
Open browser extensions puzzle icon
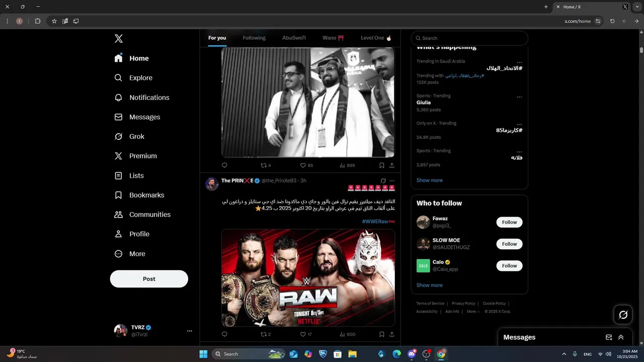point(38,21)
